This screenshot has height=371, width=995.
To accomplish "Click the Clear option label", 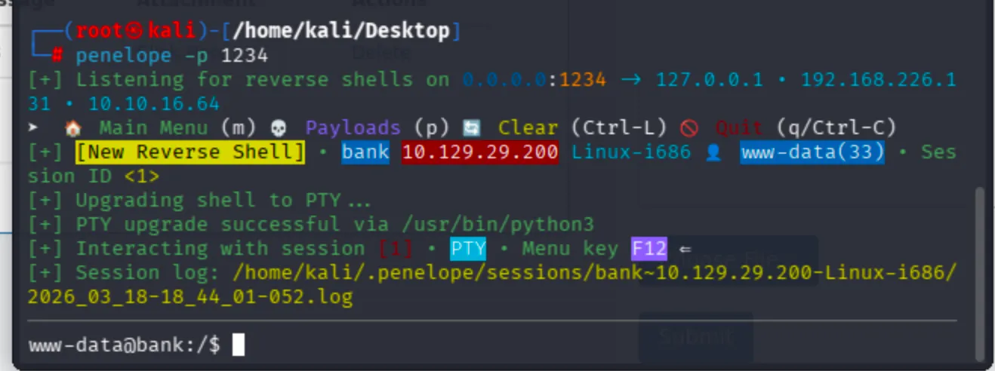I will pos(528,128).
